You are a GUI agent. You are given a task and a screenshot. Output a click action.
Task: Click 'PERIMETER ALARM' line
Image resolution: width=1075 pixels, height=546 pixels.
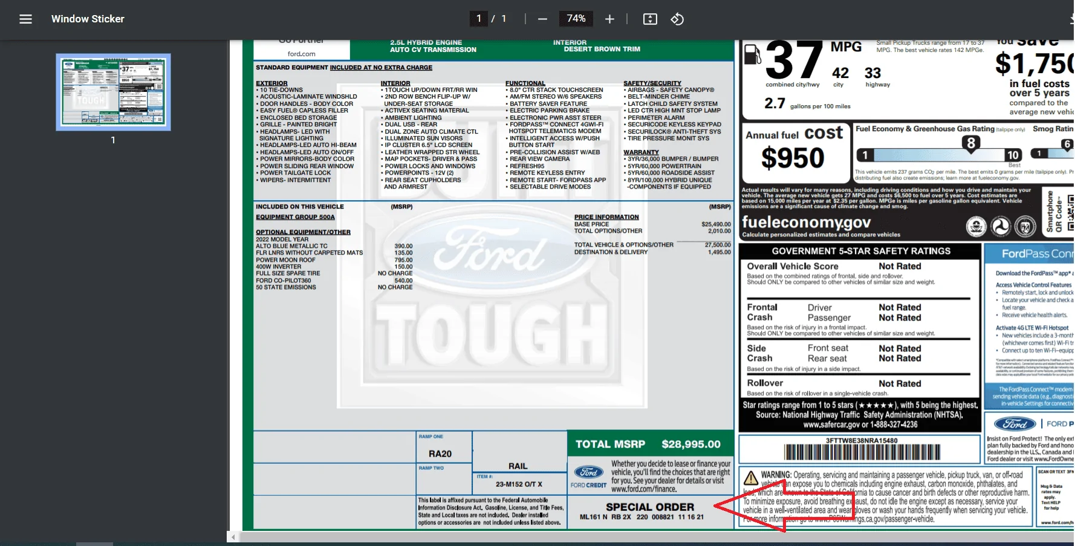coord(656,118)
